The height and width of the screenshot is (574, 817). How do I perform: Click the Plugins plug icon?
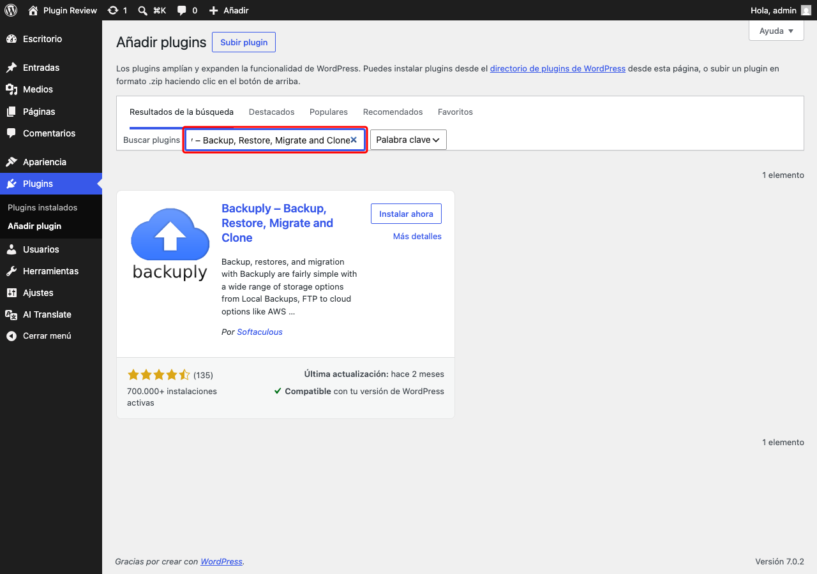(x=11, y=184)
